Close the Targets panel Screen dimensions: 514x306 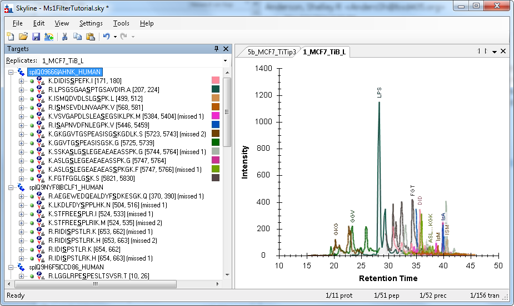click(x=226, y=49)
